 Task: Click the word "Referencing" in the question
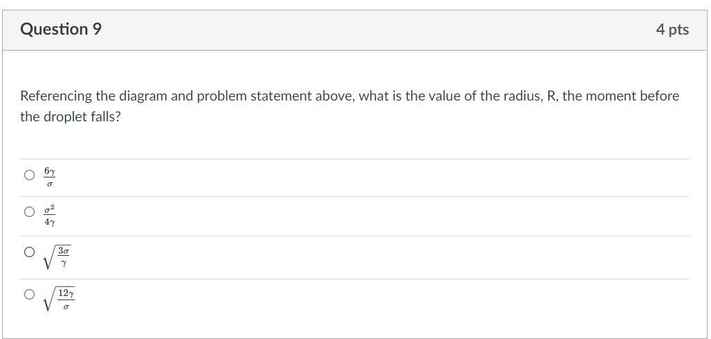coord(56,96)
